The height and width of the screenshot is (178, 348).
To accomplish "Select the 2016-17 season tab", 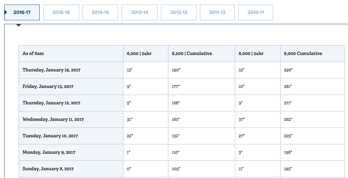I will coord(22,12).
